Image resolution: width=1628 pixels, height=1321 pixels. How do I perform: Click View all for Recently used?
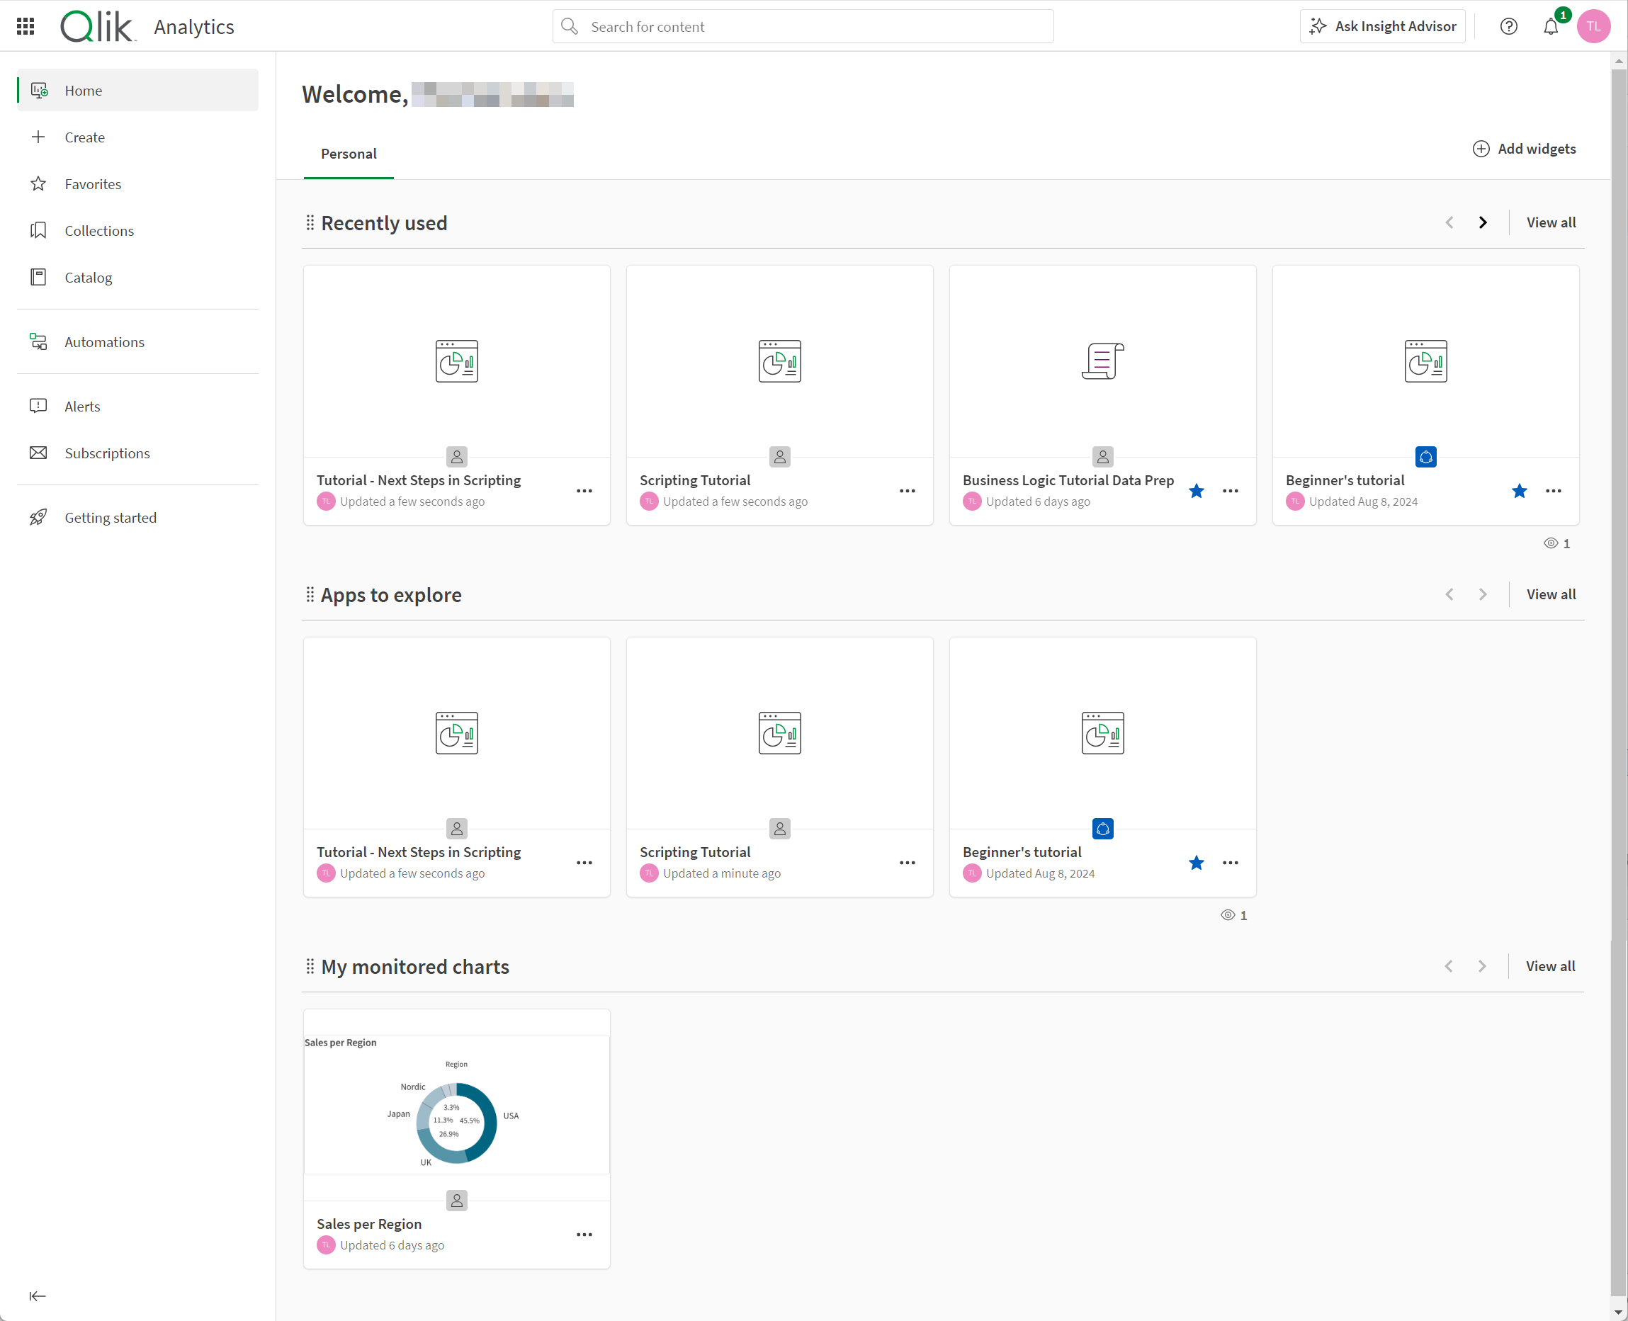tap(1551, 222)
